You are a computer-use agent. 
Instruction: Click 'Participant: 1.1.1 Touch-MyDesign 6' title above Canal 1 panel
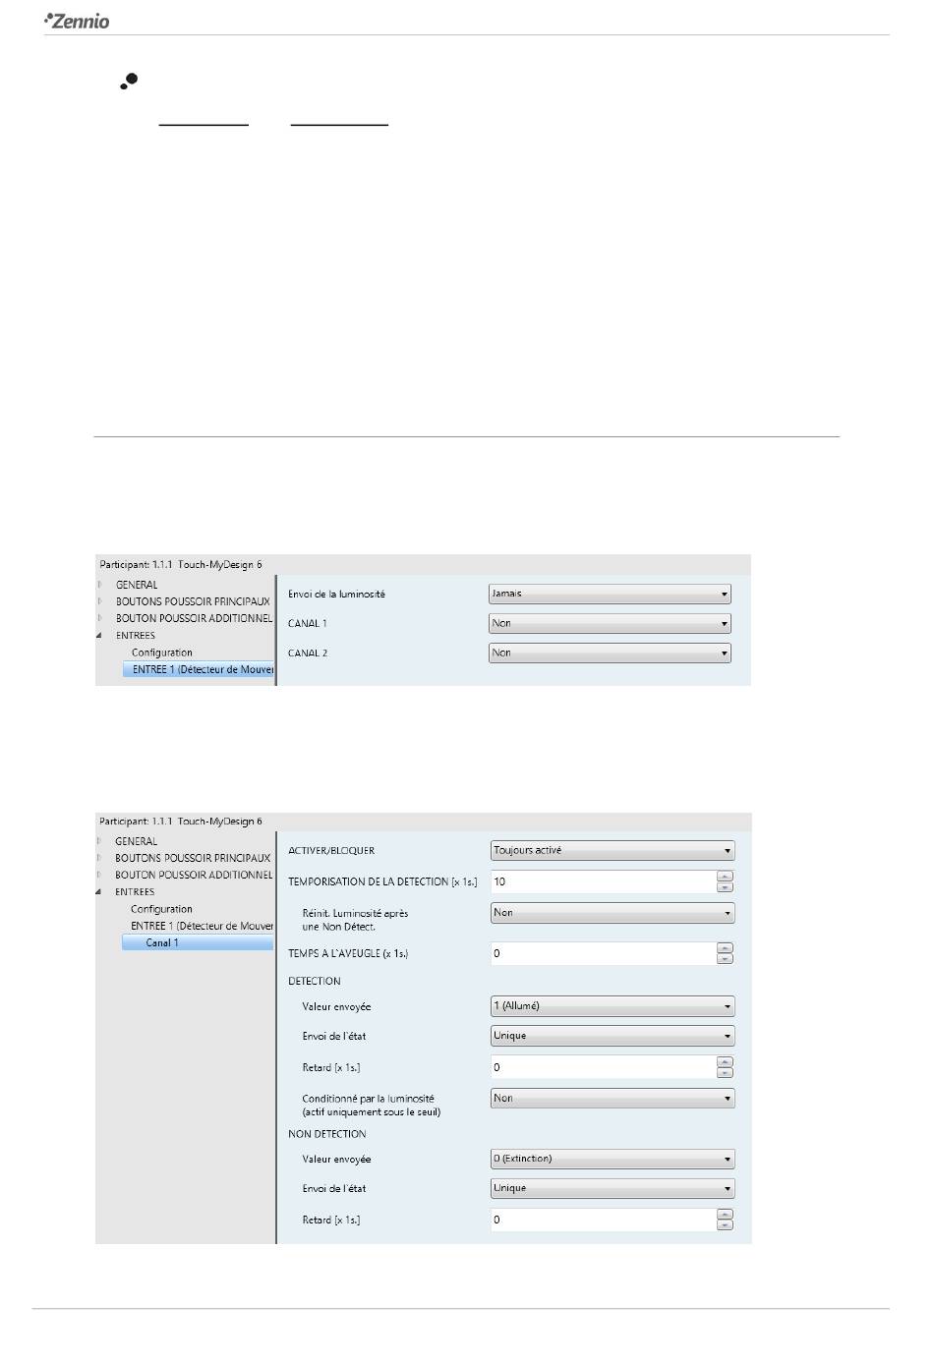pos(181,822)
